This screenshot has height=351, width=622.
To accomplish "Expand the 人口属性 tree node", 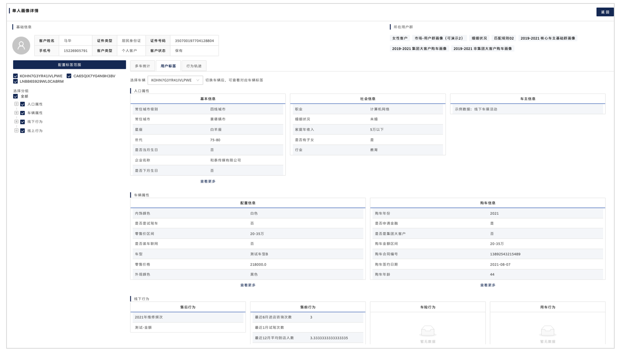I will pos(16,104).
